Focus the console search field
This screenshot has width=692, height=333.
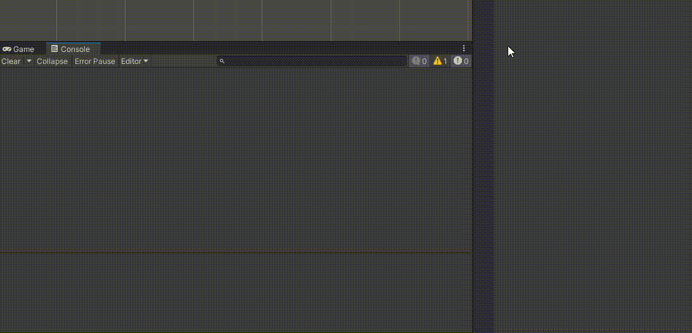click(312, 61)
